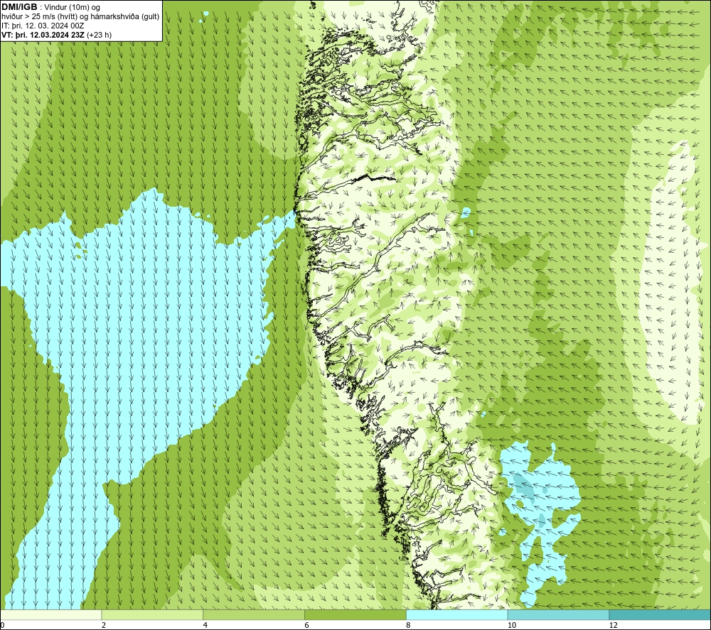Click the colorbar label "2"

(104, 625)
